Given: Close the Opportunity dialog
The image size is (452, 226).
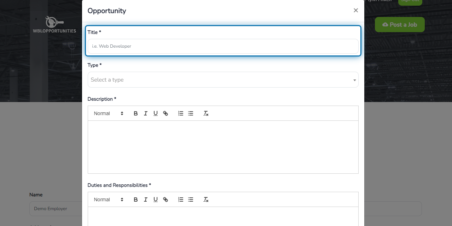Looking at the screenshot, I should click(356, 10).
